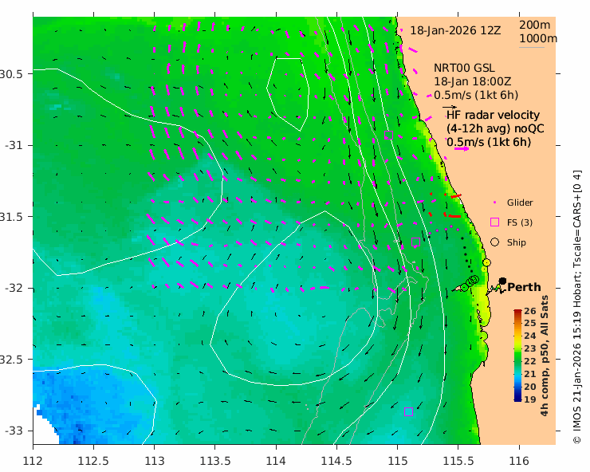590x472 pixels.
Task: Click the black GSL reference arrow in legend
Action: tap(449, 108)
